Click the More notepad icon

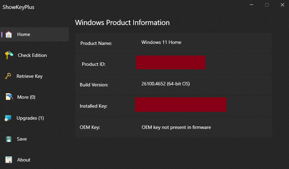click(x=9, y=97)
